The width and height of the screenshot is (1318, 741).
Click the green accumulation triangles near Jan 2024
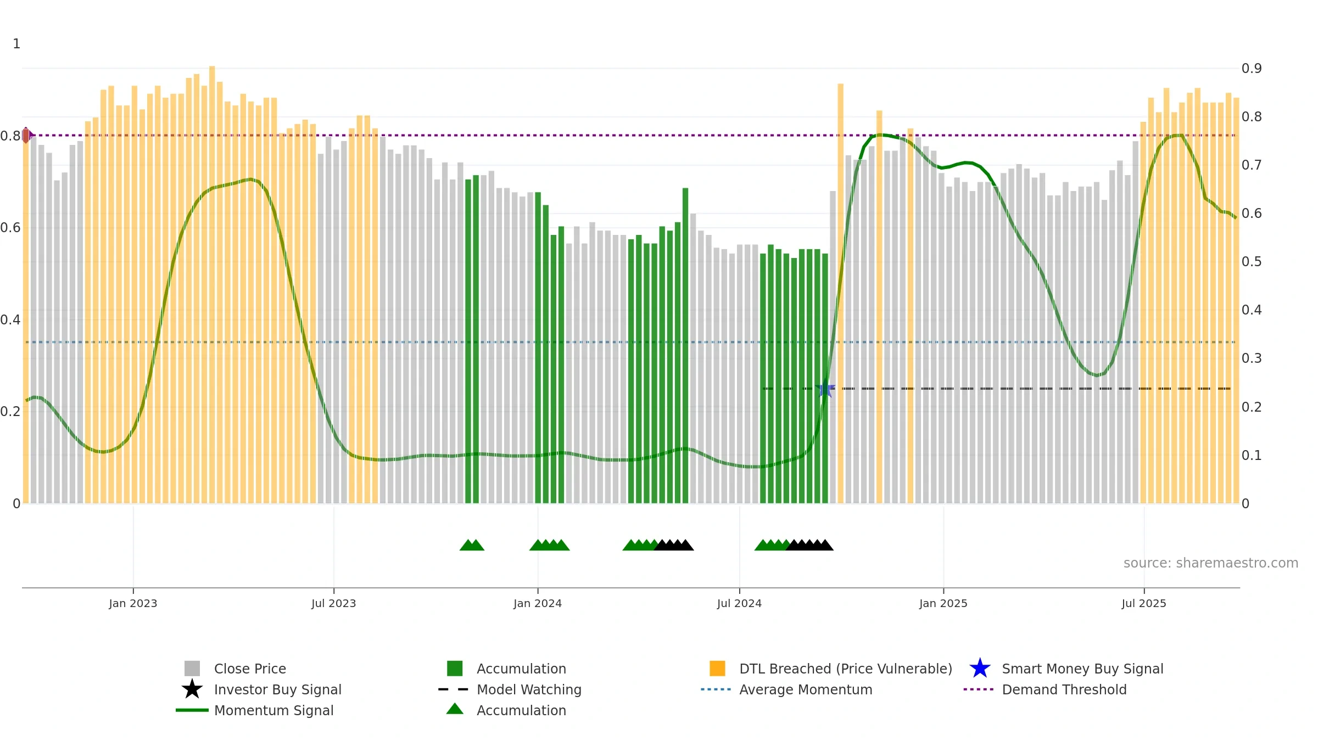pyautogui.click(x=549, y=544)
